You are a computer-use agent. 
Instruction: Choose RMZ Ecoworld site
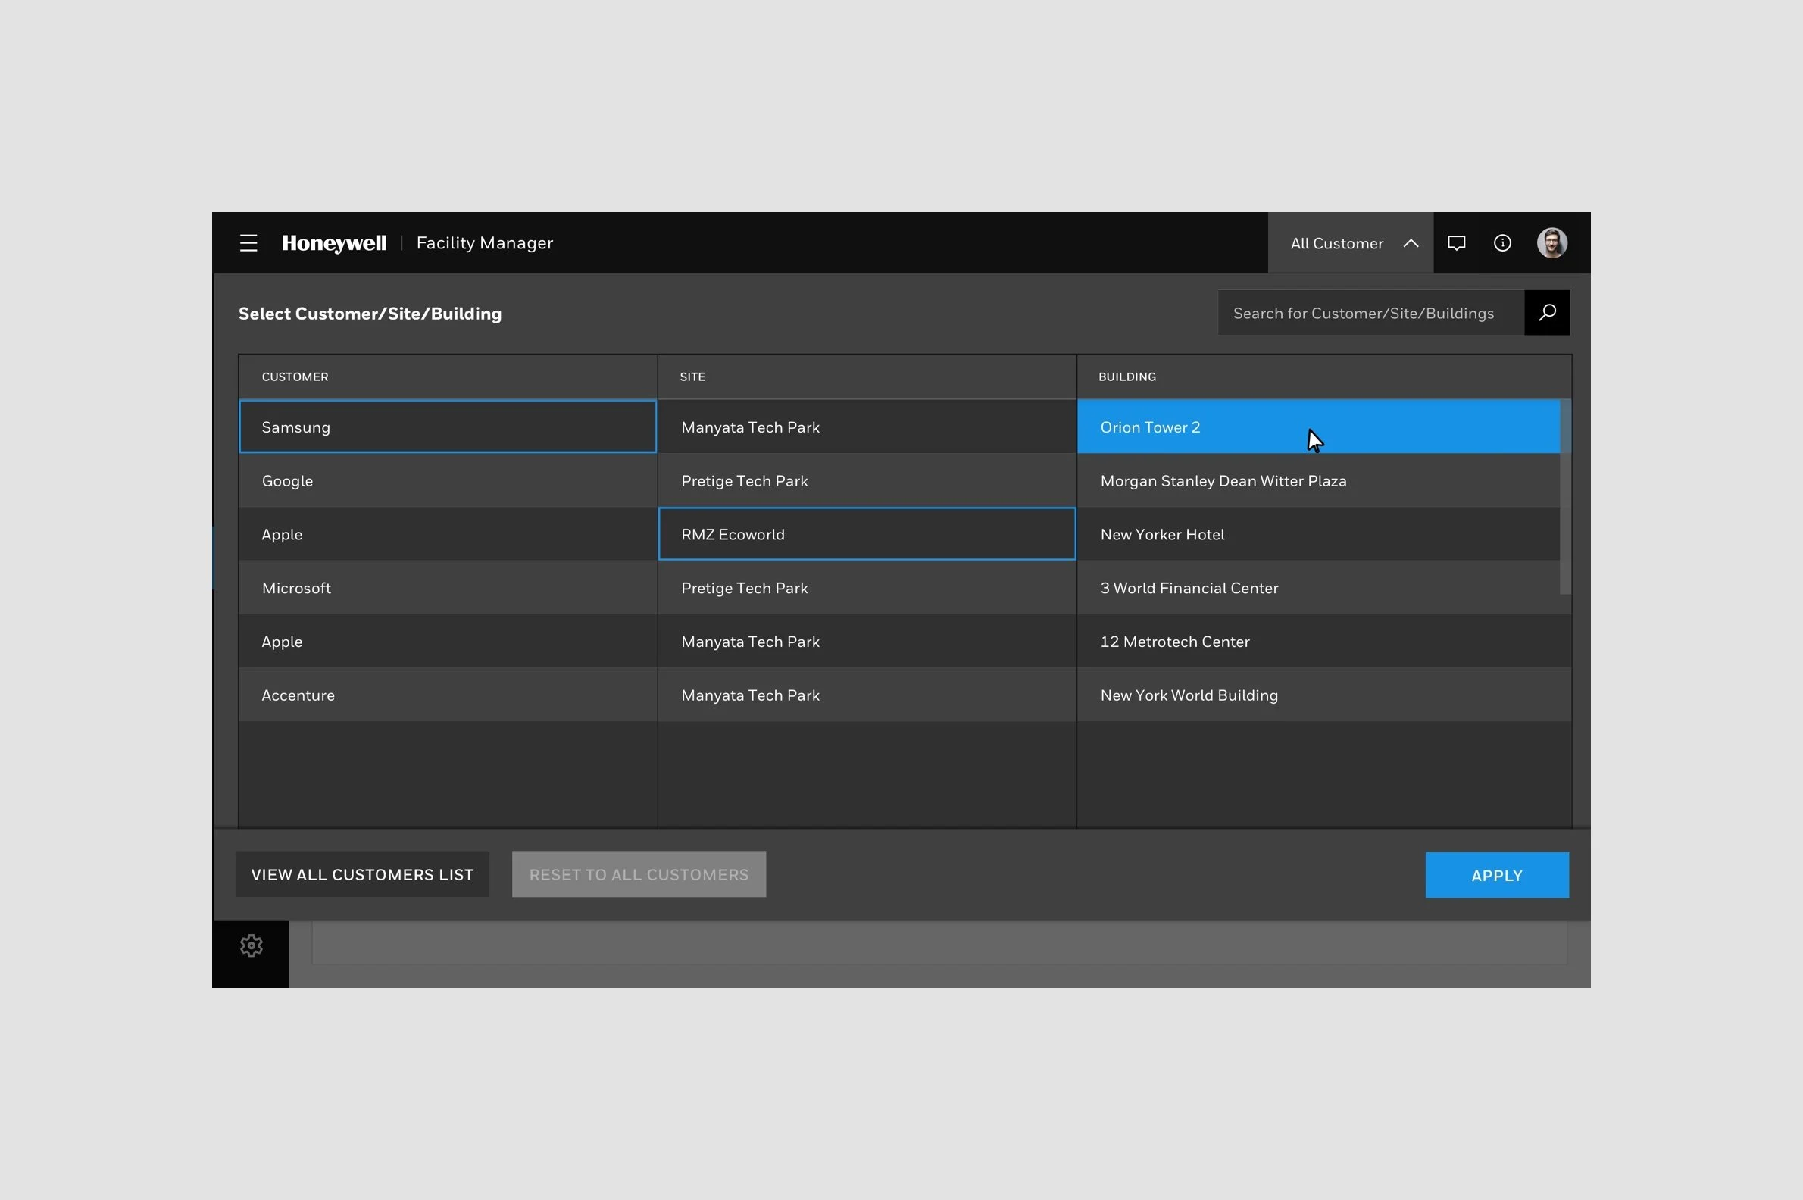[867, 534]
